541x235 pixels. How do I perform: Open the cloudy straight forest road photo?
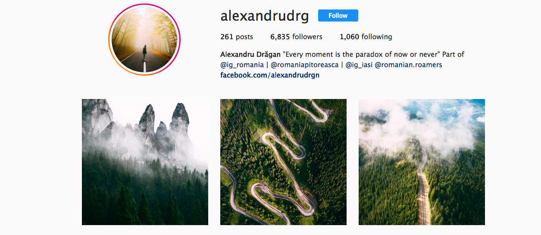click(x=422, y=162)
